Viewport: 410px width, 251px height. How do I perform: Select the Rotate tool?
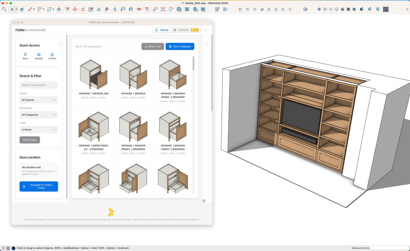tap(83, 9)
